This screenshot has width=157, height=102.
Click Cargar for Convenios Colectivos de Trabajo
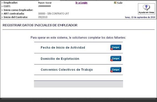point(116,70)
